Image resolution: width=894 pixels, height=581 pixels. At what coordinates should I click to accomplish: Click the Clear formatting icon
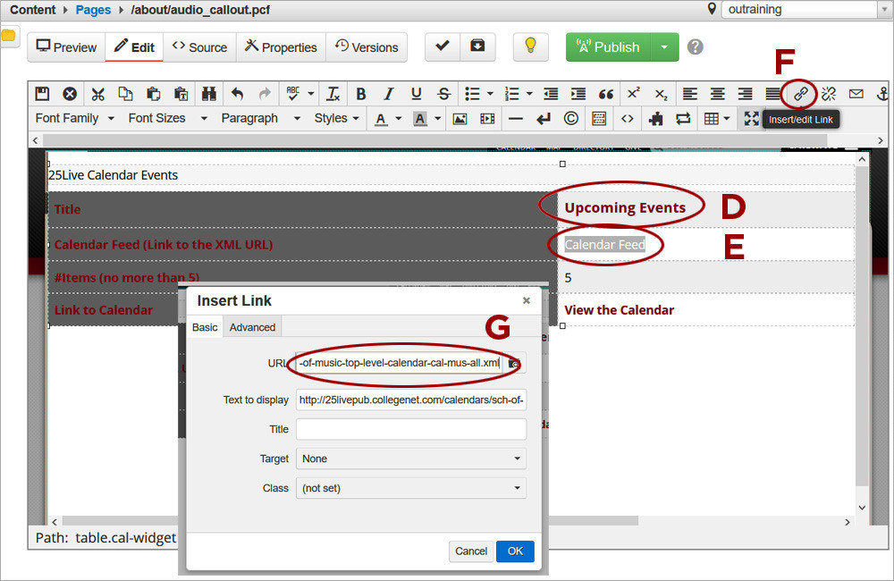click(333, 94)
